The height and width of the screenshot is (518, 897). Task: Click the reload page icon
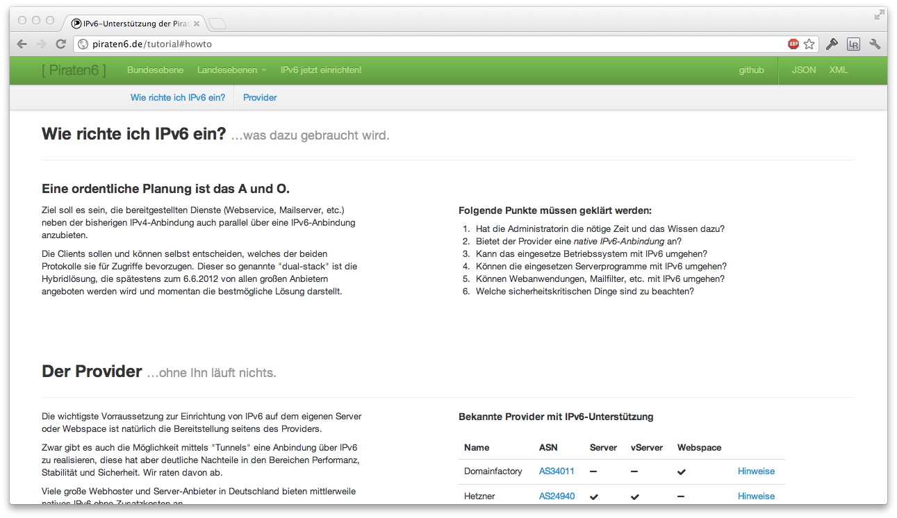[x=61, y=44]
